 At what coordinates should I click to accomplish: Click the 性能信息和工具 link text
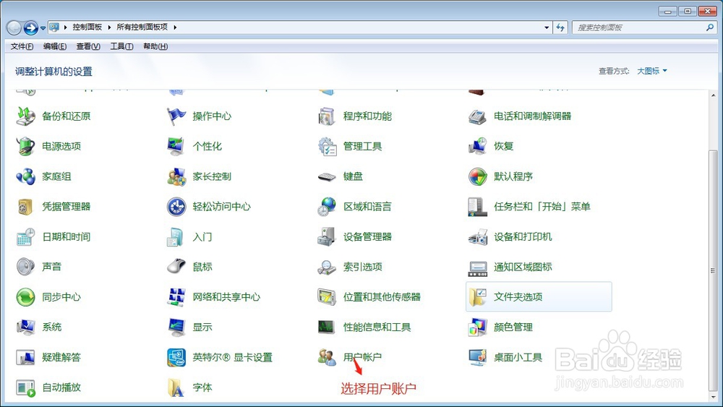click(377, 327)
